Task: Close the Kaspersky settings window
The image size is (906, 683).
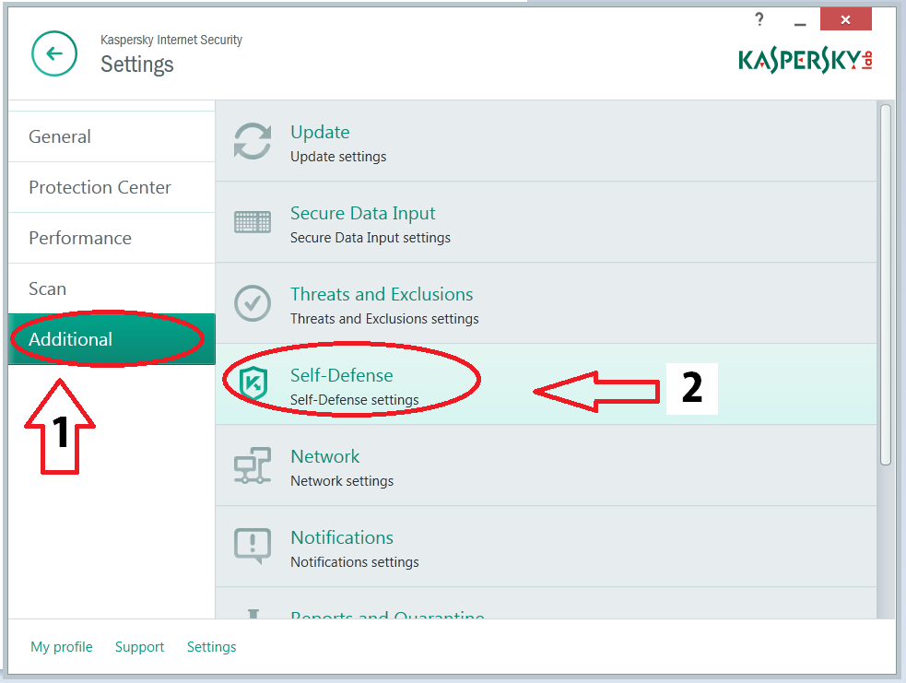Action: click(x=845, y=19)
